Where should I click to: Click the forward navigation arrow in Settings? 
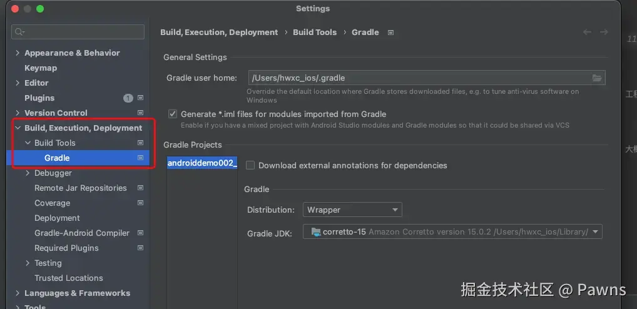(x=604, y=32)
